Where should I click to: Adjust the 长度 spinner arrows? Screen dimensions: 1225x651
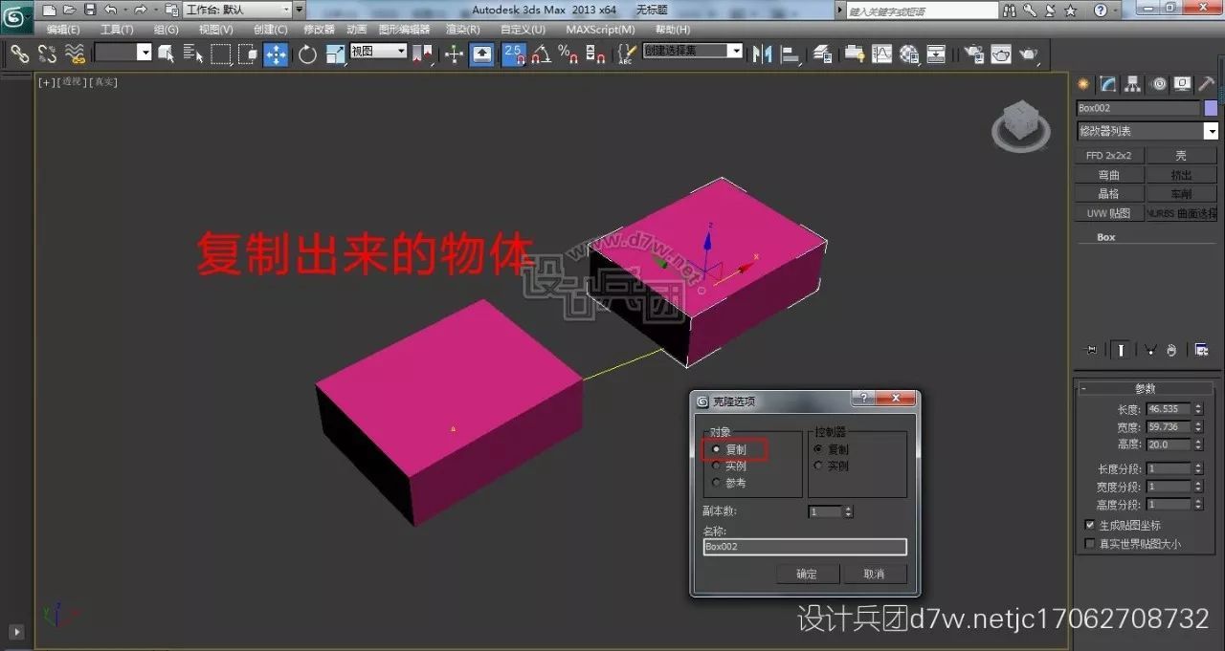tap(1198, 409)
